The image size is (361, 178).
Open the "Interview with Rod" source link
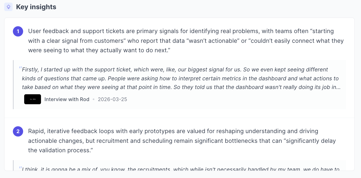(67, 99)
